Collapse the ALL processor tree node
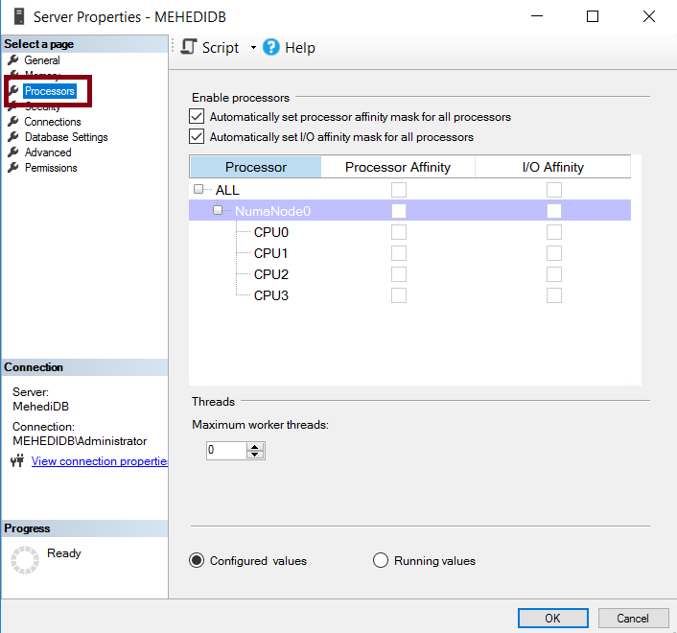Image resolution: width=677 pixels, height=633 pixels. (x=198, y=189)
